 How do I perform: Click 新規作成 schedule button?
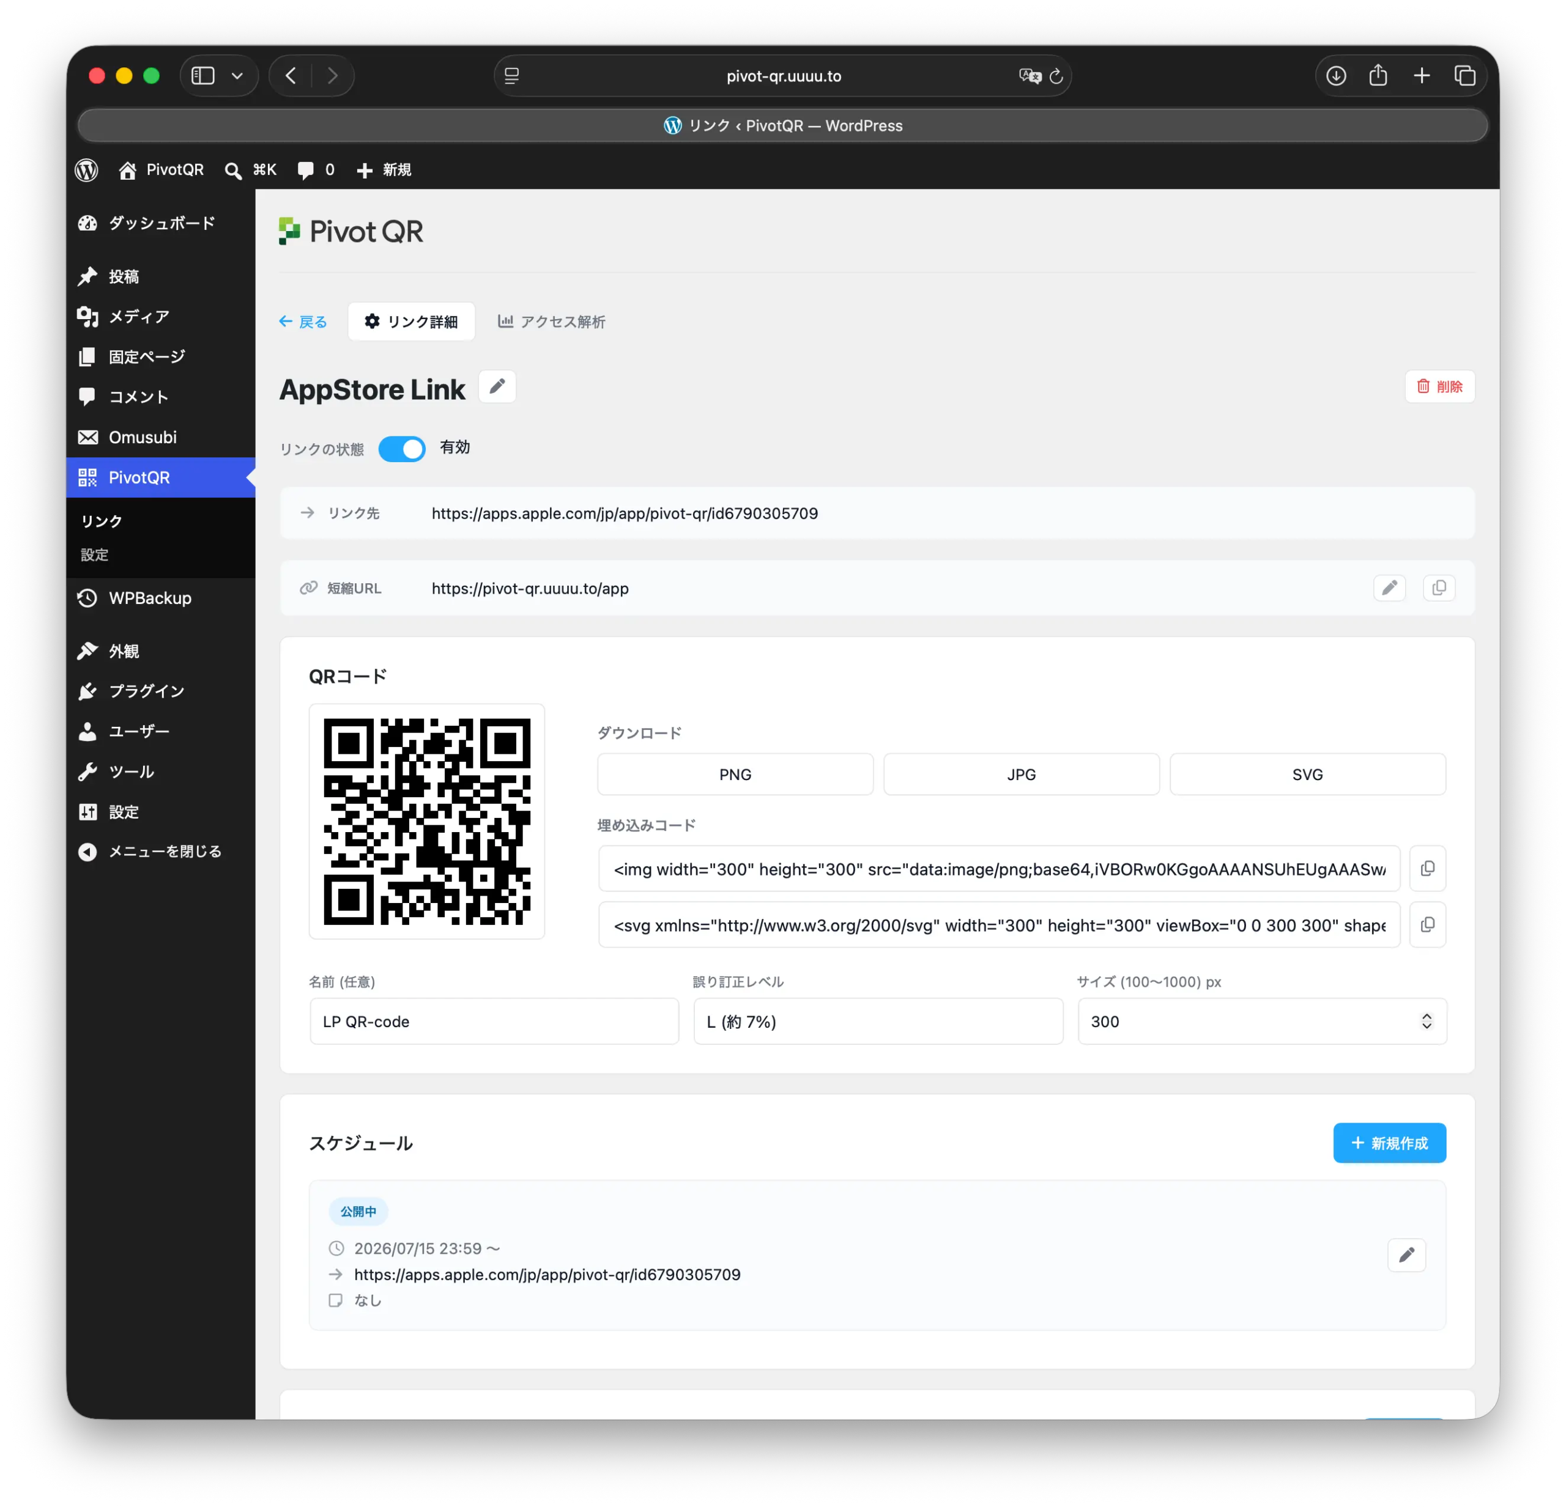click(1389, 1143)
